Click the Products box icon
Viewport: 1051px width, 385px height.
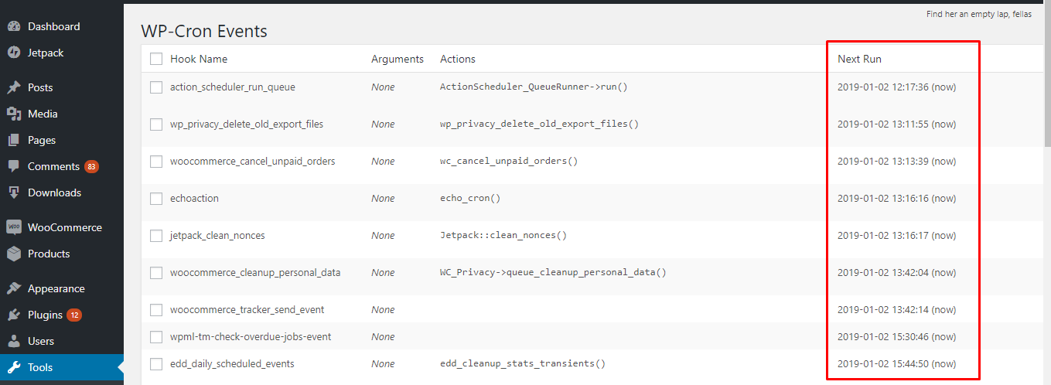coord(14,254)
